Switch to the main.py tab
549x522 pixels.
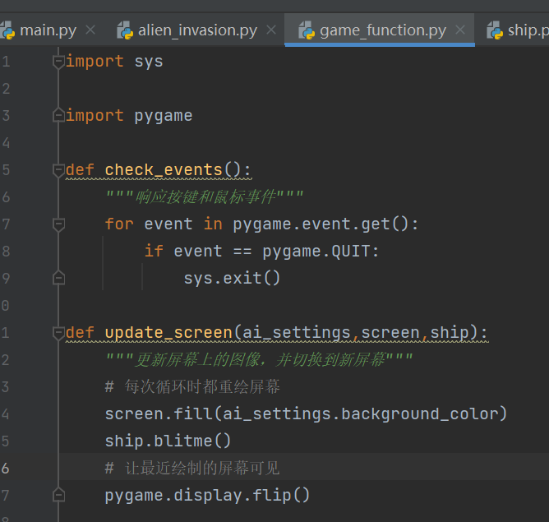click(48, 30)
